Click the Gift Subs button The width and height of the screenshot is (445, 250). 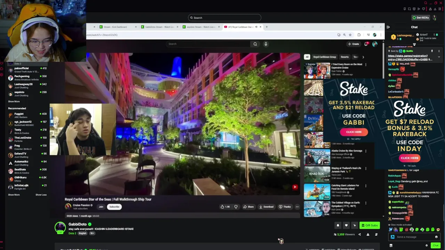point(370,225)
